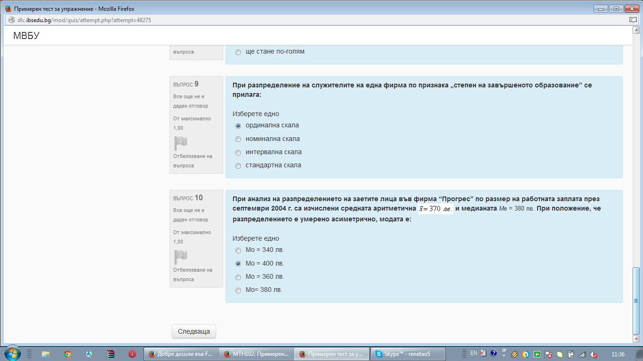This screenshot has width=643, height=361.
Task: Open the Windows Start menu
Action: tap(12, 353)
